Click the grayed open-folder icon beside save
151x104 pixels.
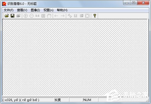pos(18,16)
